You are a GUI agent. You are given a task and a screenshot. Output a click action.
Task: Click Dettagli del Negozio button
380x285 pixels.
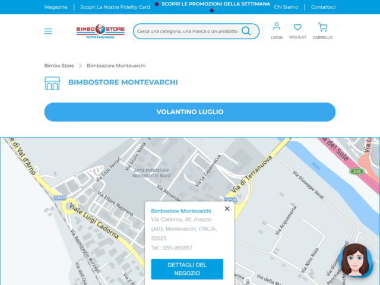(187, 269)
